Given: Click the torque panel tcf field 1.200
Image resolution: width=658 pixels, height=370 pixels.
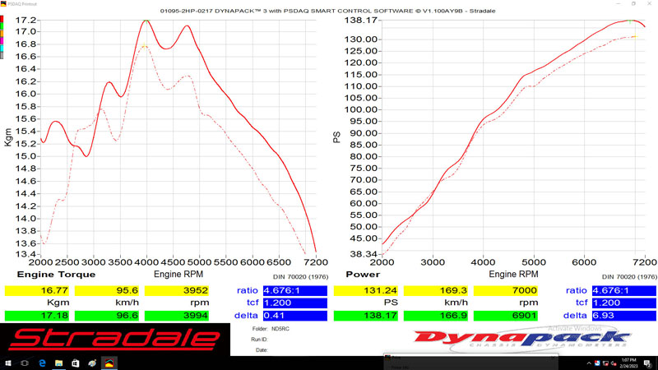Looking at the screenshot, I should [295, 303].
